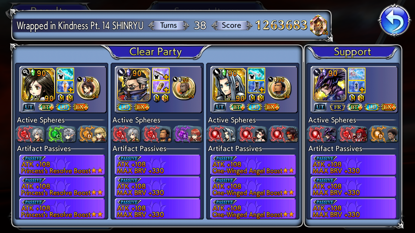Open the Clear Party header tab
Screen dimensions: 415x233
coord(155,52)
